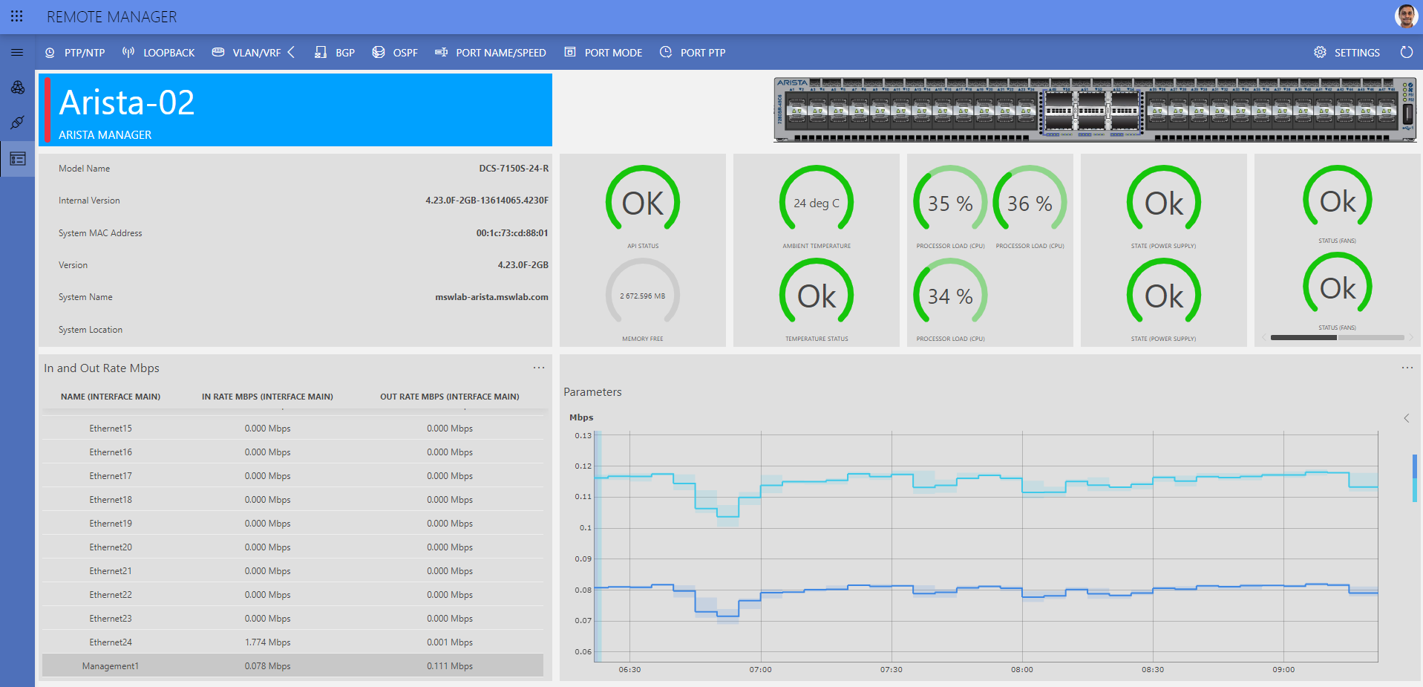Open the apps grid launcher icon
1423x687 pixels.
17,16
